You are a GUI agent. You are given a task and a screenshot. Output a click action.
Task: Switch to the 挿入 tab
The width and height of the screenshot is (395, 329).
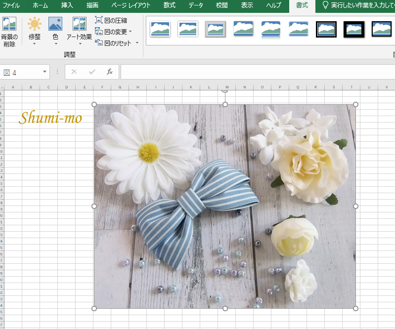[67, 5]
